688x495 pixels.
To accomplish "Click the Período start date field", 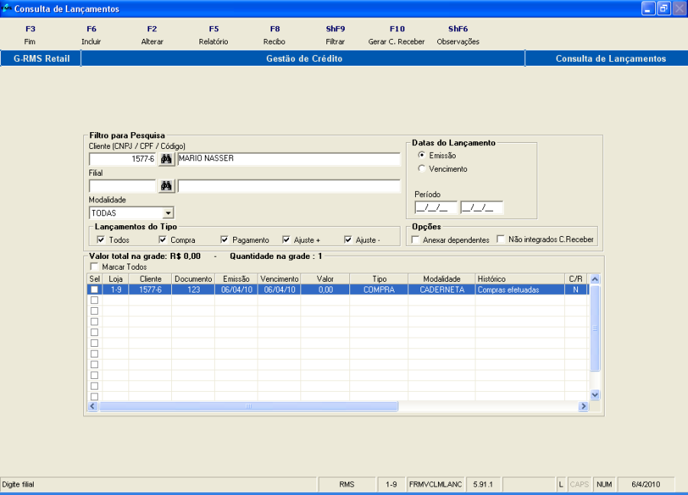I will pos(436,207).
